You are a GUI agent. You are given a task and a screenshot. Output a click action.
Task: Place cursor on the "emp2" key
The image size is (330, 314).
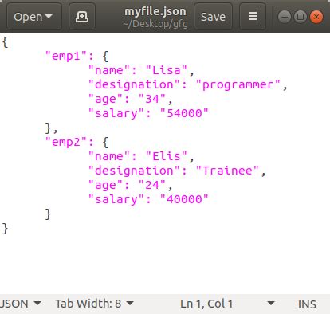point(66,142)
